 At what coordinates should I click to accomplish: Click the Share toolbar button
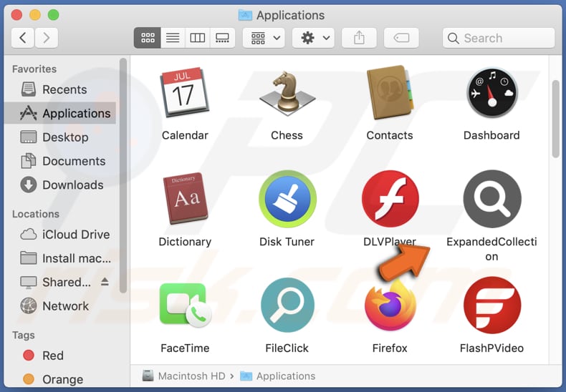(x=359, y=37)
